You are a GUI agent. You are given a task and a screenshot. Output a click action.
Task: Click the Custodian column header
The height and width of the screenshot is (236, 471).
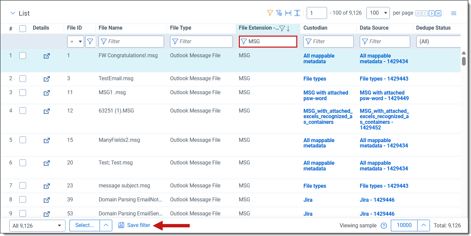click(315, 28)
